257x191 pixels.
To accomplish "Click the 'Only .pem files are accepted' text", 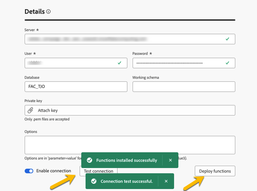I will (47, 119).
